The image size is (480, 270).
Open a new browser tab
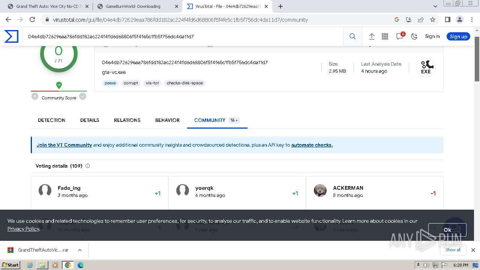(x=280, y=6)
